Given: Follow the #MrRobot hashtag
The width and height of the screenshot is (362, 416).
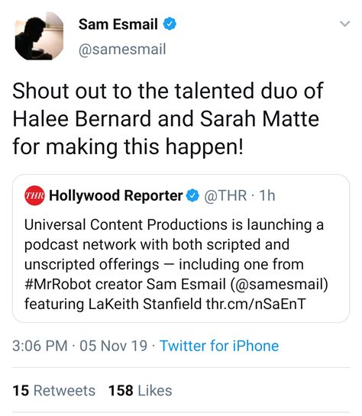Looking at the screenshot, I should [58, 284].
